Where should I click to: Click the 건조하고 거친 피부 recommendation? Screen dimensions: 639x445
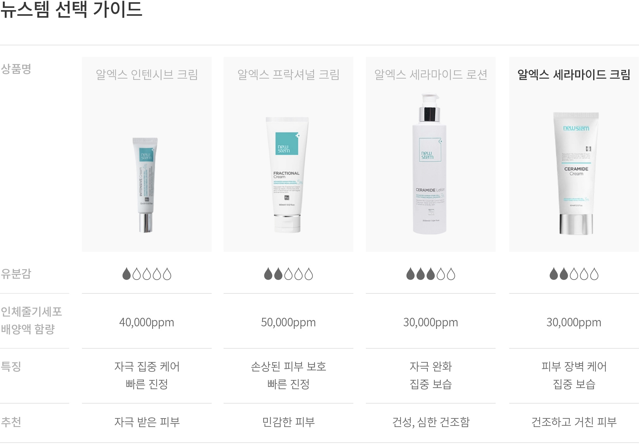tap(574, 422)
